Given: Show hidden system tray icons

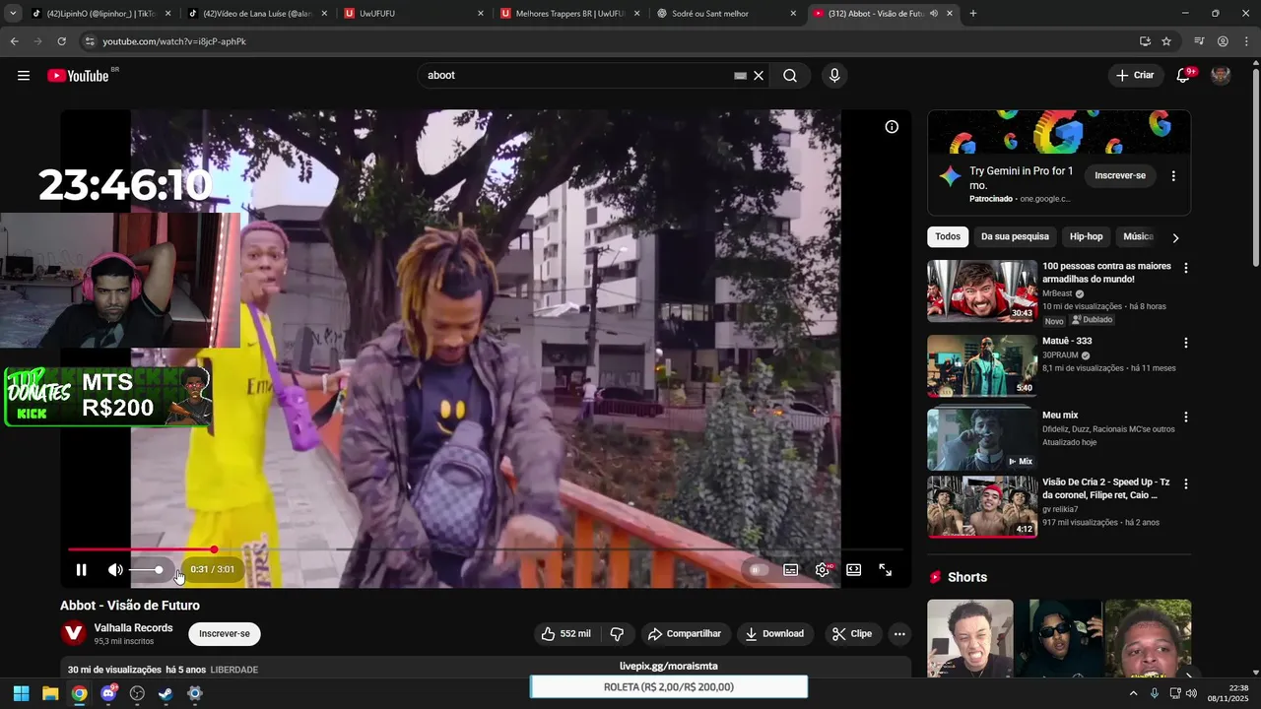Looking at the screenshot, I should tap(1133, 693).
